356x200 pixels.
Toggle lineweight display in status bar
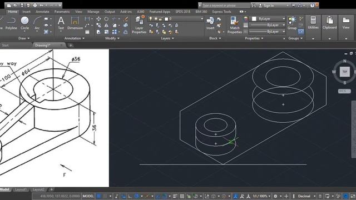tap(175, 196)
